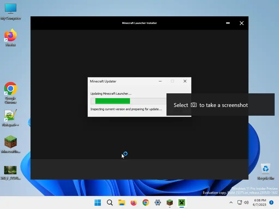Open Windows Start menu

click(98, 202)
